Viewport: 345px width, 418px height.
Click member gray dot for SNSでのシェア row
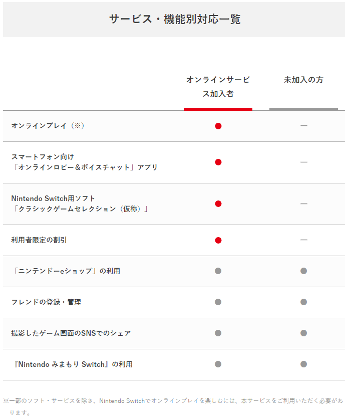218,333
